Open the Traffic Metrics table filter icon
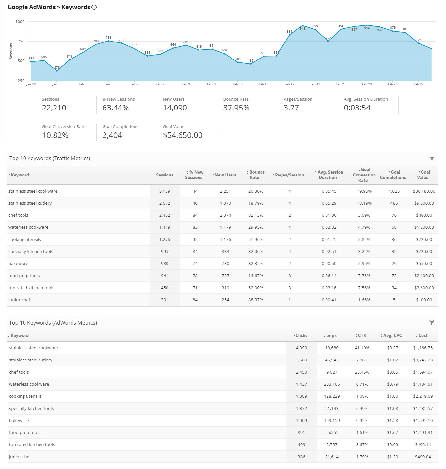446x469 pixels. pyautogui.click(x=432, y=158)
